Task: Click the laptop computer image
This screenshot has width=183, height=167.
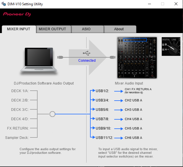Action: tap(39, 60)
